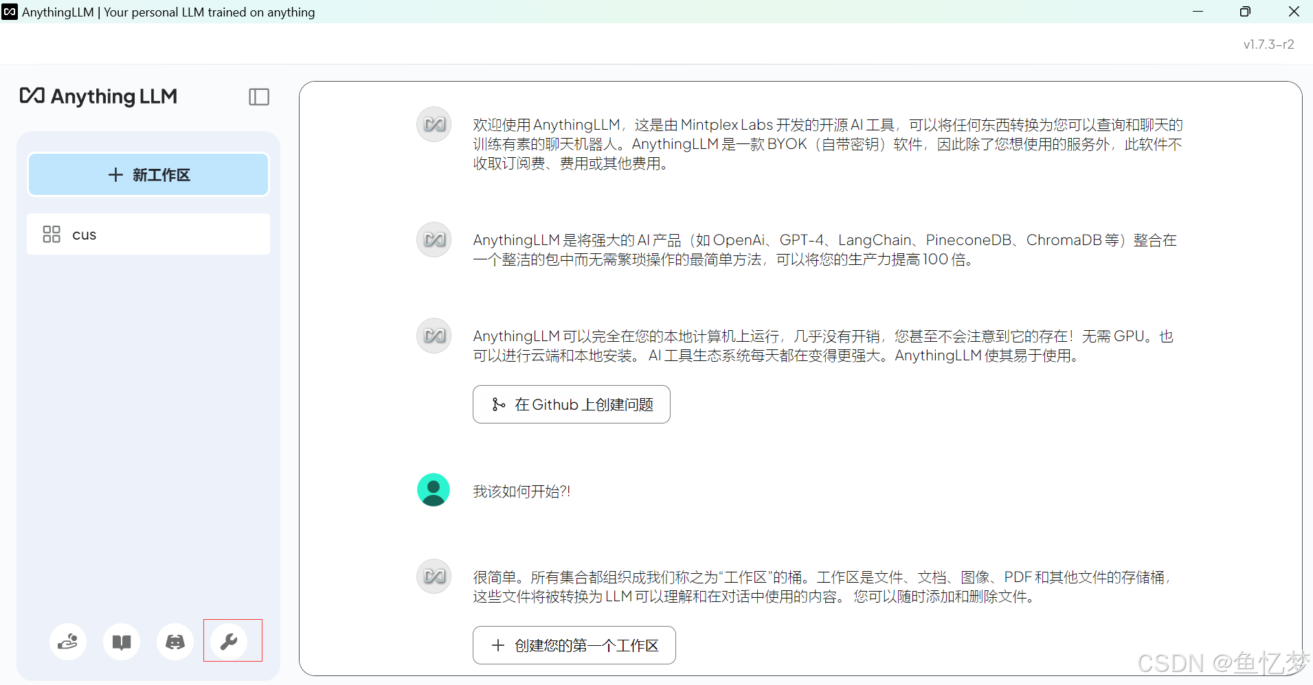This screenshot has height=685, width=1313.
Task: Open the cus workspace
Action: click(148, 234)
